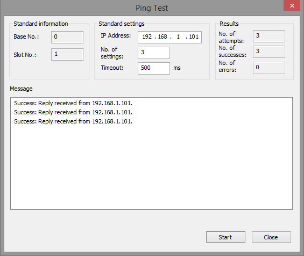Click the Base No. field
The image size is (304, 256).
(x=67, y=37)
